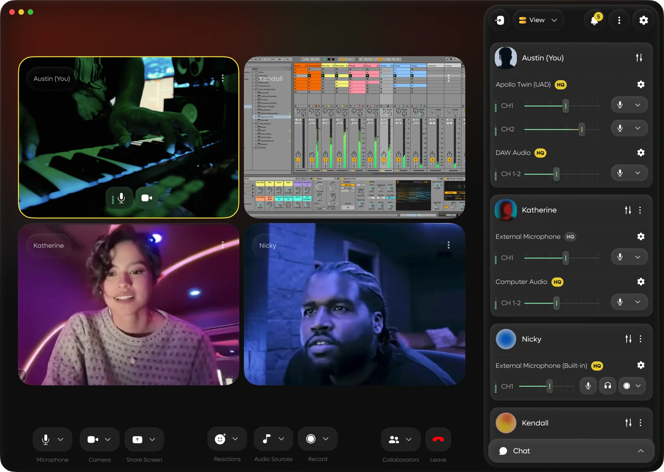The width and height of the screenshot is (664, 472).
Task: Toggle camera button on Austin's video tile
Action: tap(147, 198)
